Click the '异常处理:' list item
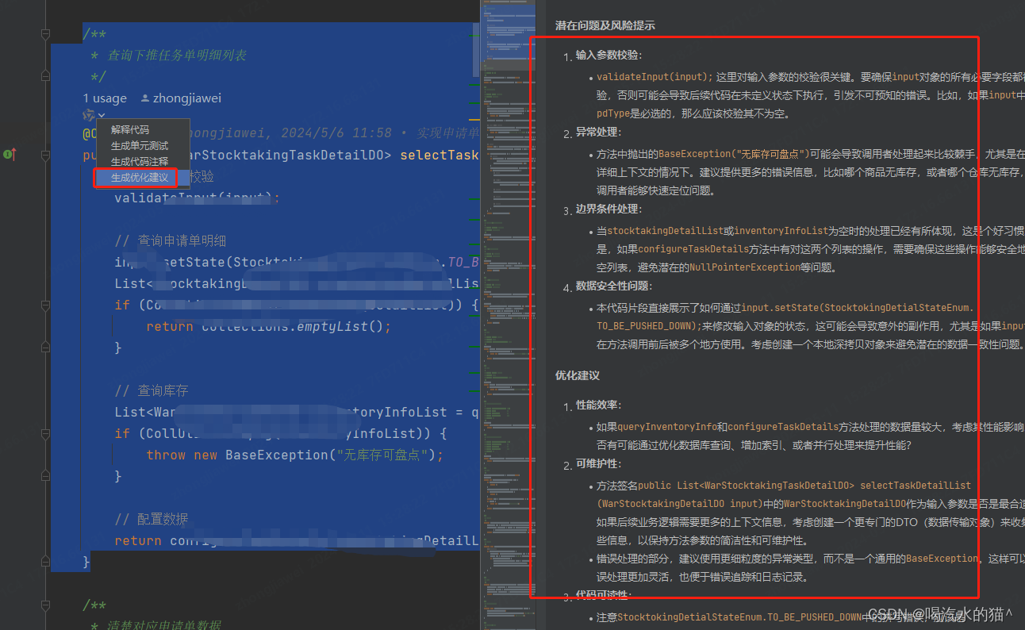This screenshot has width=1025, height=630. pyautogui.click(x=600, y=133)
